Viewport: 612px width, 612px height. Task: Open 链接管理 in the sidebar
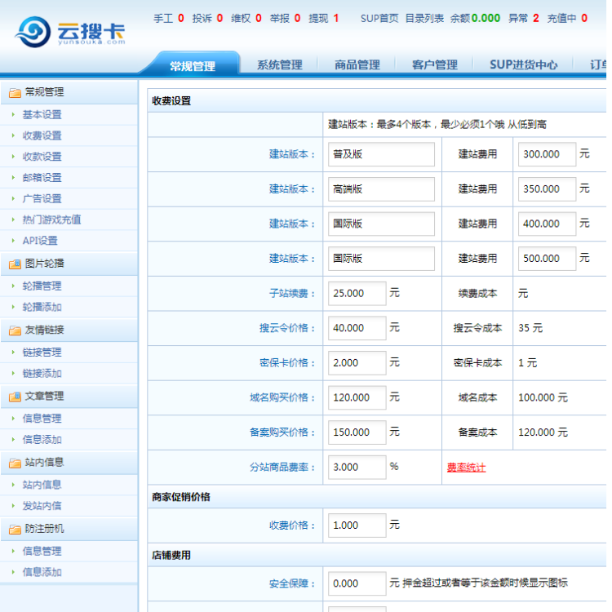[x=42, y=353]
